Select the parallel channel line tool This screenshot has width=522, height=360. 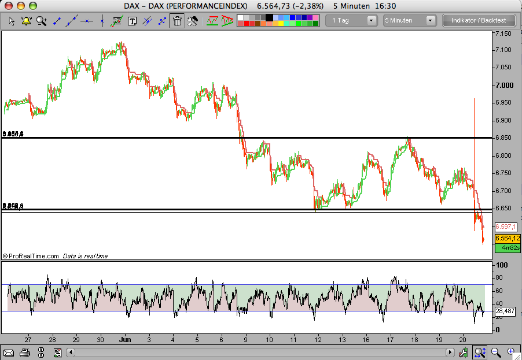[x=147, y=21]
